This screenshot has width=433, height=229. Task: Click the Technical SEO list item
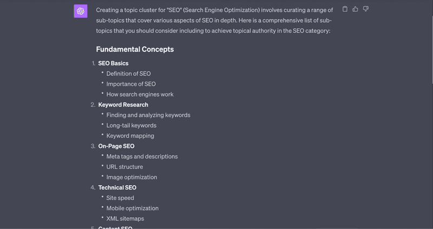(117, 187)
